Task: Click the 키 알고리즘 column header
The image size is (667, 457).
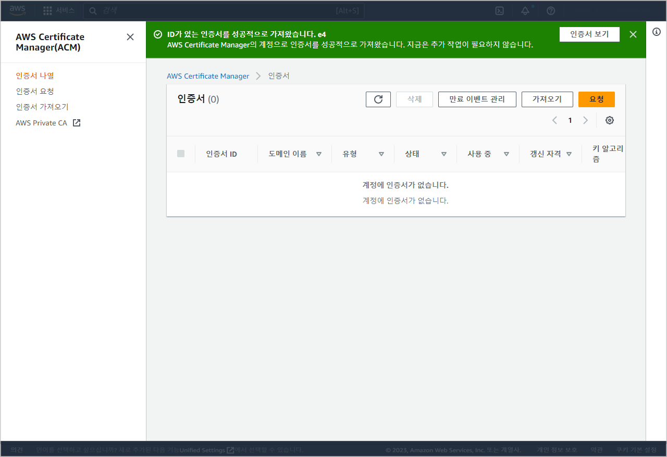Action: pos(608,154)
